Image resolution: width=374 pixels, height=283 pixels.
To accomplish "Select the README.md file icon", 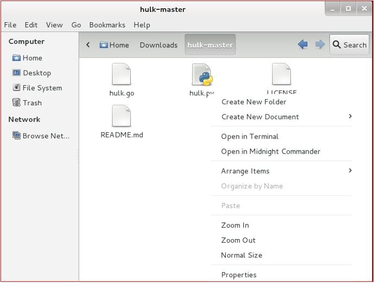I will coord(122,116).
